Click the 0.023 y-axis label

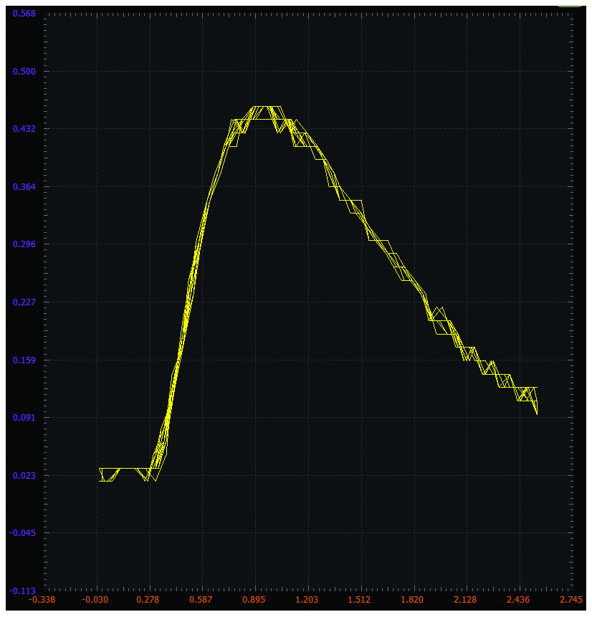(24, 475)
